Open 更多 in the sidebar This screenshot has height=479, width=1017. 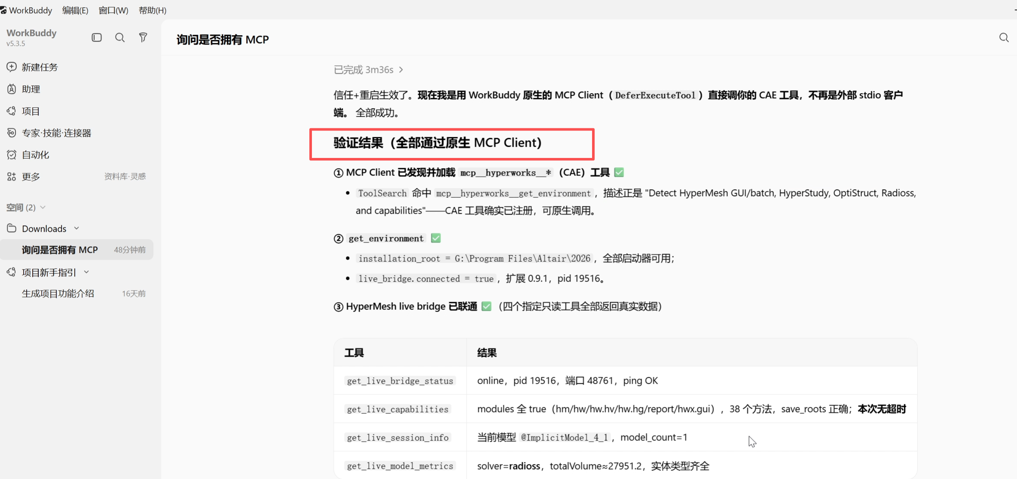(31, 177)
